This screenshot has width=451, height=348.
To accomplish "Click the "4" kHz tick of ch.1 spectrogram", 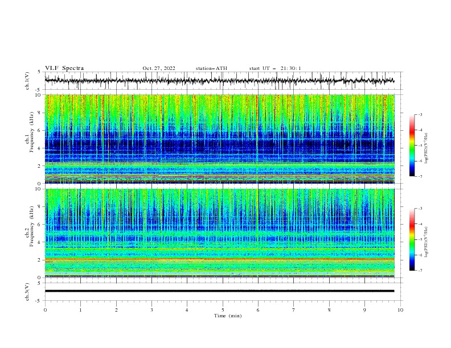I will click(x=40, y=148).
